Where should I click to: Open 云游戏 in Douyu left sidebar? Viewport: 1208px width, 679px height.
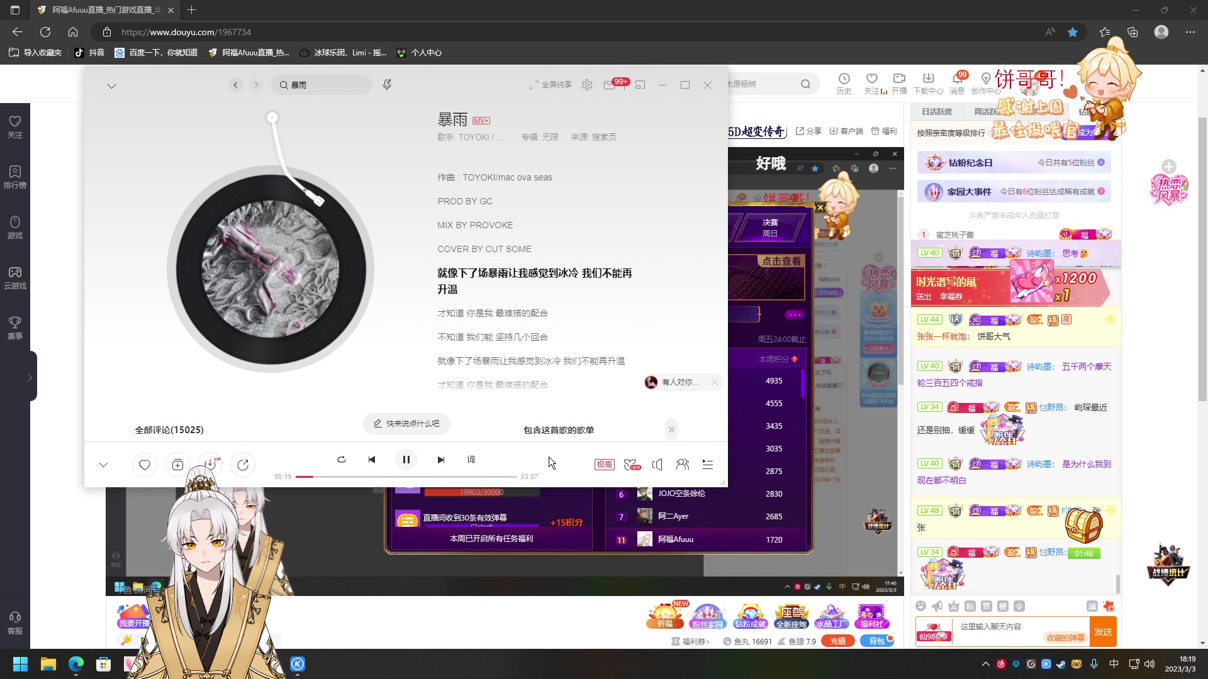(x=15, y=277)
